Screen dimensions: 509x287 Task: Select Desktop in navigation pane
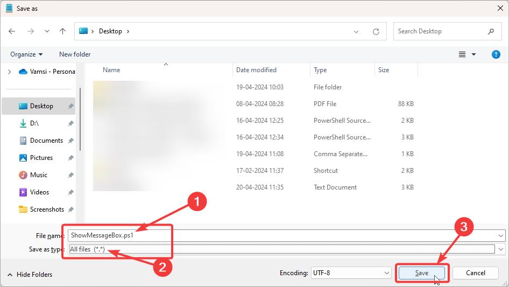[x=38, y=106]
